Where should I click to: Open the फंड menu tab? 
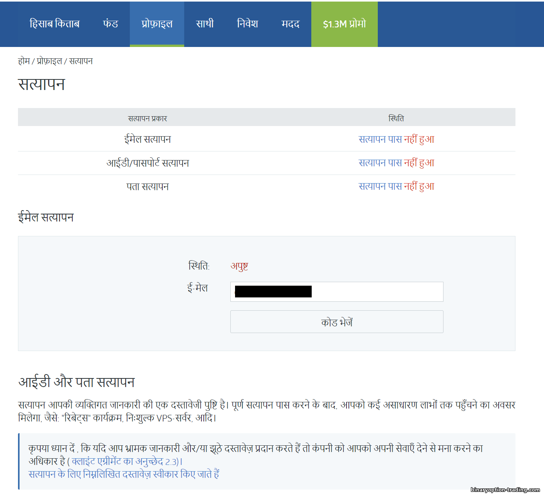pyautogui.click(x=110, y=24)
